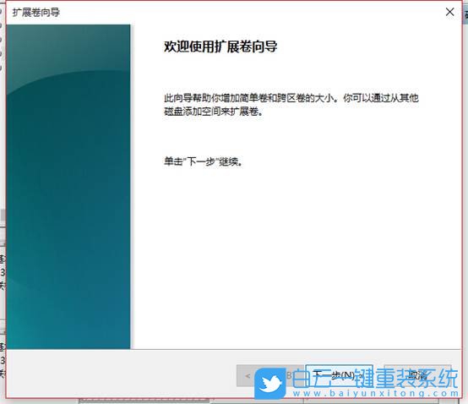This screenshot has width=468, height=404.
Task: Click the line starting 此向导帮助你增加简单卷
Action: [291, 98]
